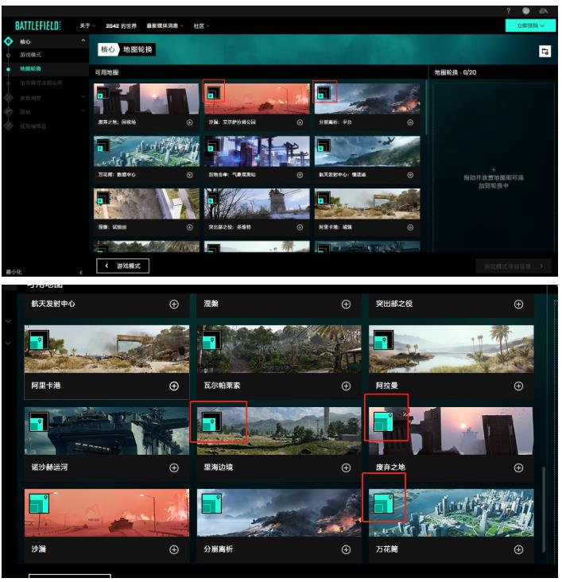Add 分崩离析：平台 map with its plus icon
Viewport: 562px width, 582px height.
(410, 122)
